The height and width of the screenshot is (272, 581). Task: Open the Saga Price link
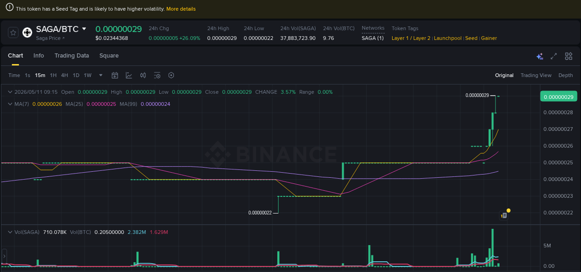click(x=50, y=38)
